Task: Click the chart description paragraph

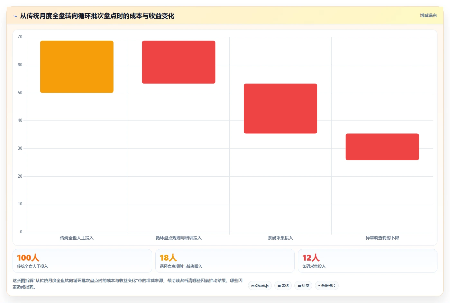Action: (x=128, y=284)
